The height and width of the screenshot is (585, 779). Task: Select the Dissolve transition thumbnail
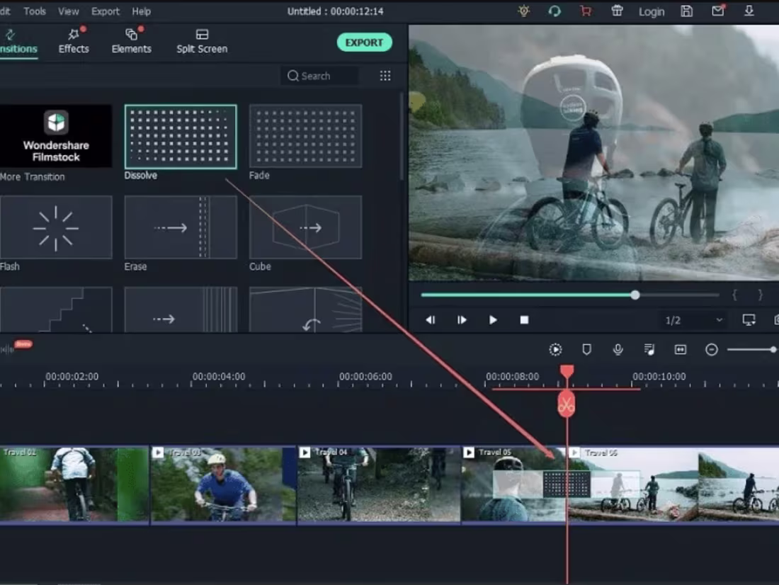click(181, 135)
